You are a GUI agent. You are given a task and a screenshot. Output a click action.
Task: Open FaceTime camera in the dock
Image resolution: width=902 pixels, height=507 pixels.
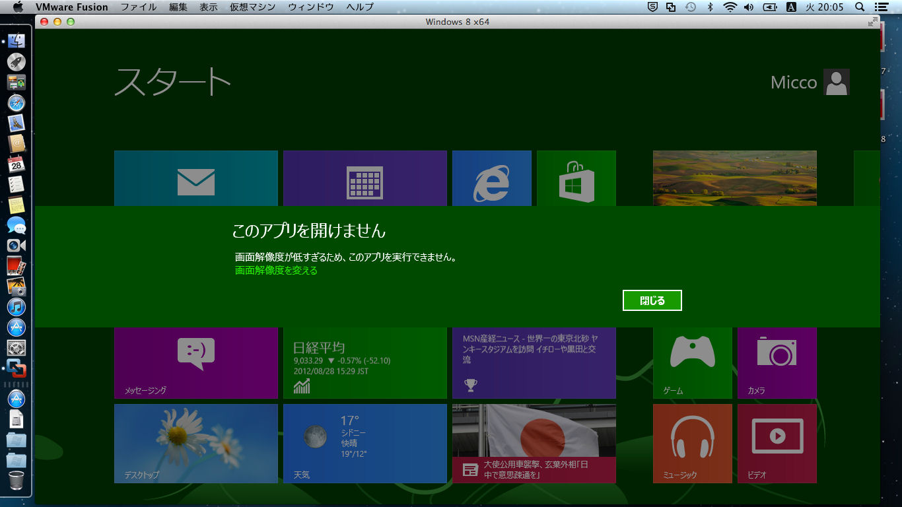[17, 246]
